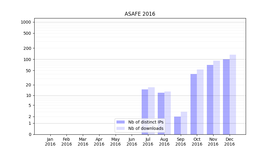Select the Nov 2016 distinct IPs bar
This screenshot has width=273, height=151.
tap(210, 100)
